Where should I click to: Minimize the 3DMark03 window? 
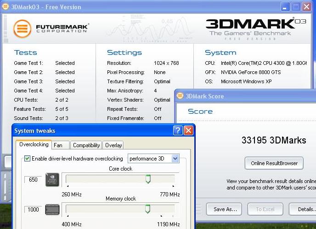point(285,7)
